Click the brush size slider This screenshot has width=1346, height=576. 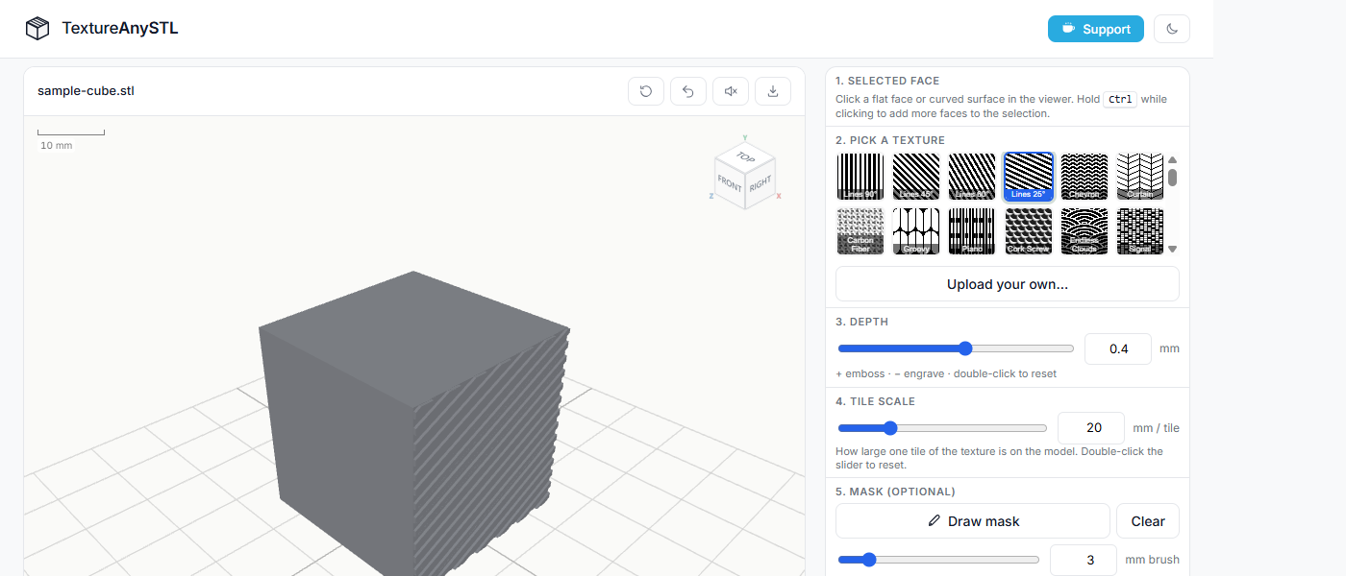(x=938, y=560)
